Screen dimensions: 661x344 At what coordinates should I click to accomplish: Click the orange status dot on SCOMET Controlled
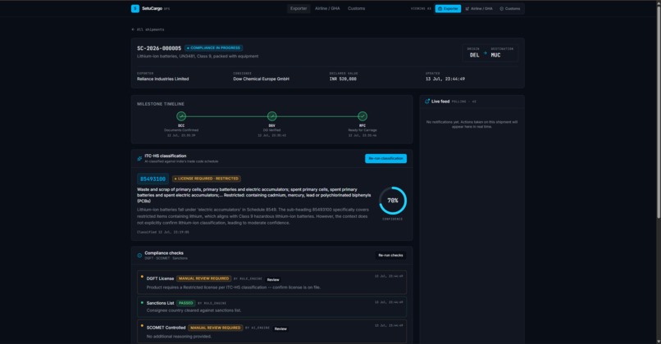(142, 325)
